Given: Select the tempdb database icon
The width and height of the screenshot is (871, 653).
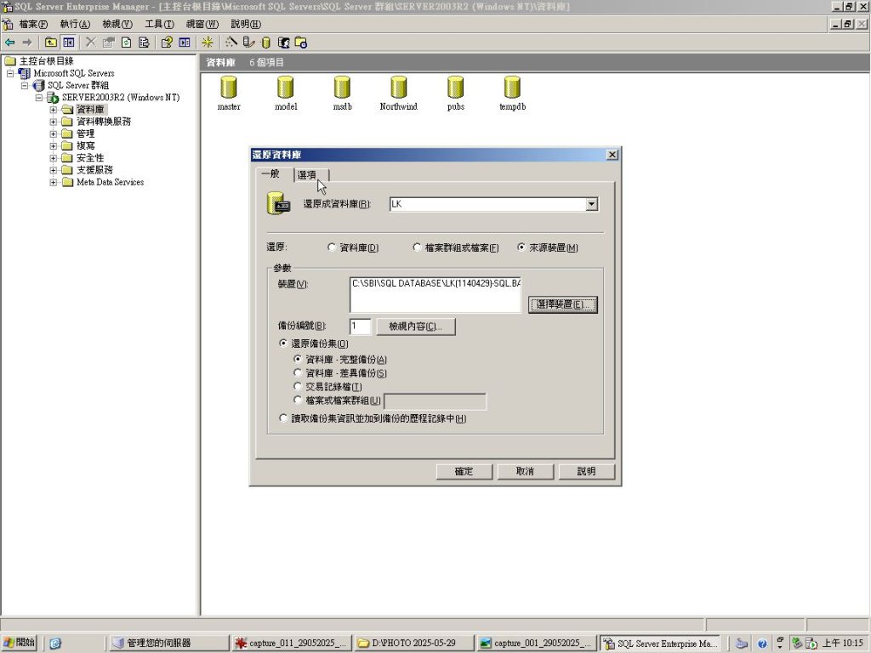Looking at the screenshot, I should [x=512, y=88].
